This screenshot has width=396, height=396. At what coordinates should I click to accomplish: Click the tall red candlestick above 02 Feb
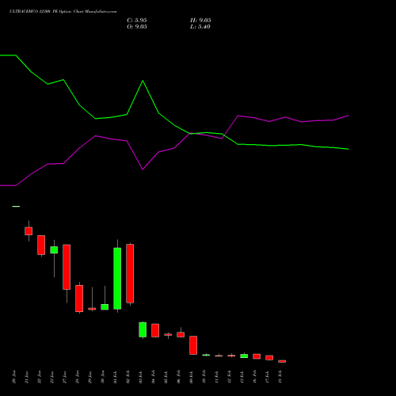click(130, 273)
